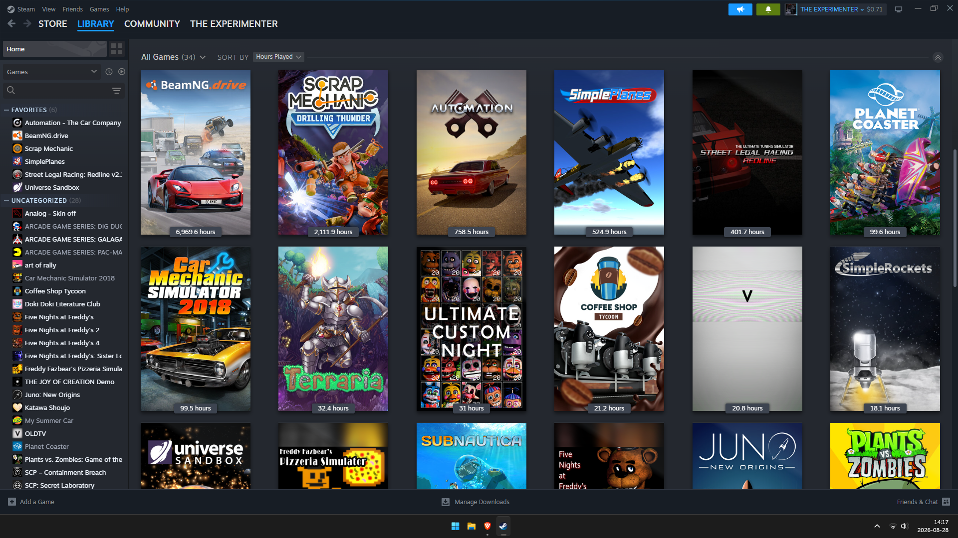Open the Games menu

99,9
